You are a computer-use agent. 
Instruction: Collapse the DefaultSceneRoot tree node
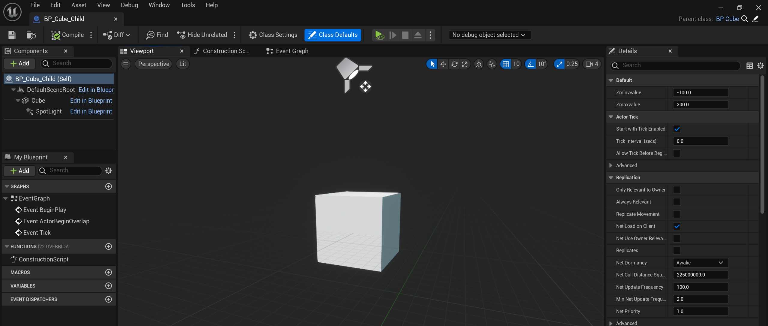click(x=13, y=90)
